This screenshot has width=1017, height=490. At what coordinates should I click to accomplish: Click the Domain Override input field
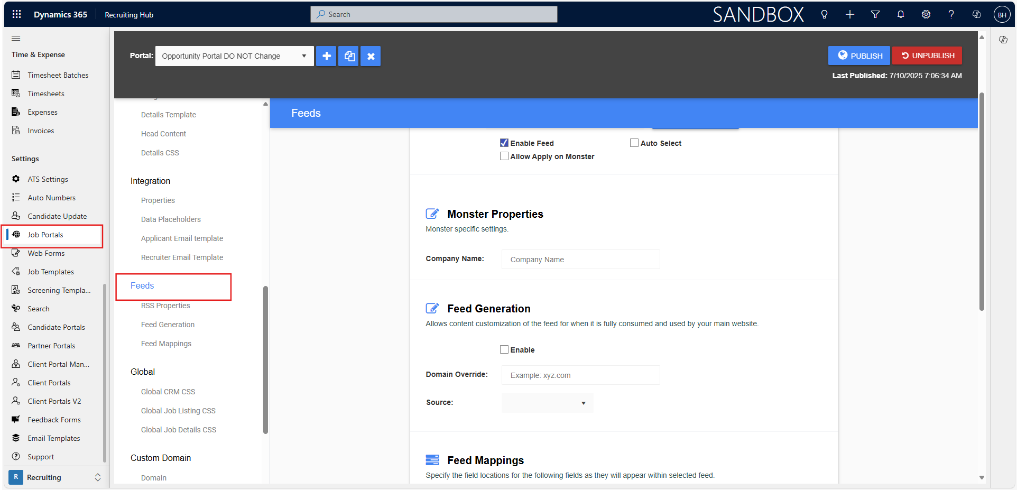pos(580,375)
